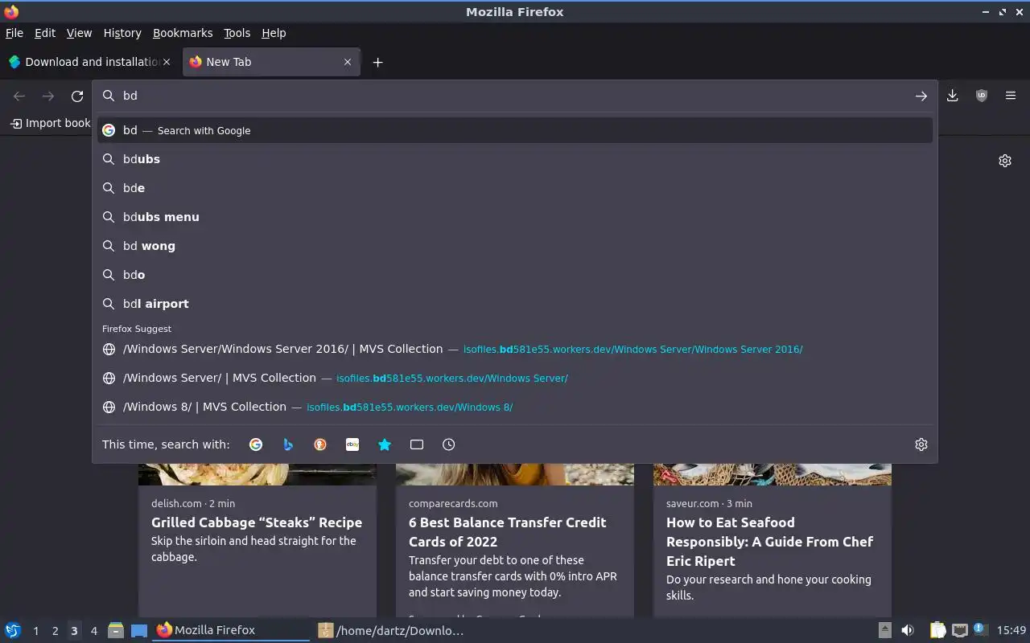Open the Help menu

[274, 33]
